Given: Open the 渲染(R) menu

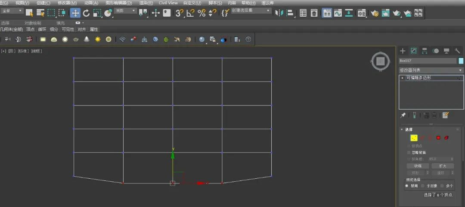Looking at the screenshot, I should coord(146,3).
